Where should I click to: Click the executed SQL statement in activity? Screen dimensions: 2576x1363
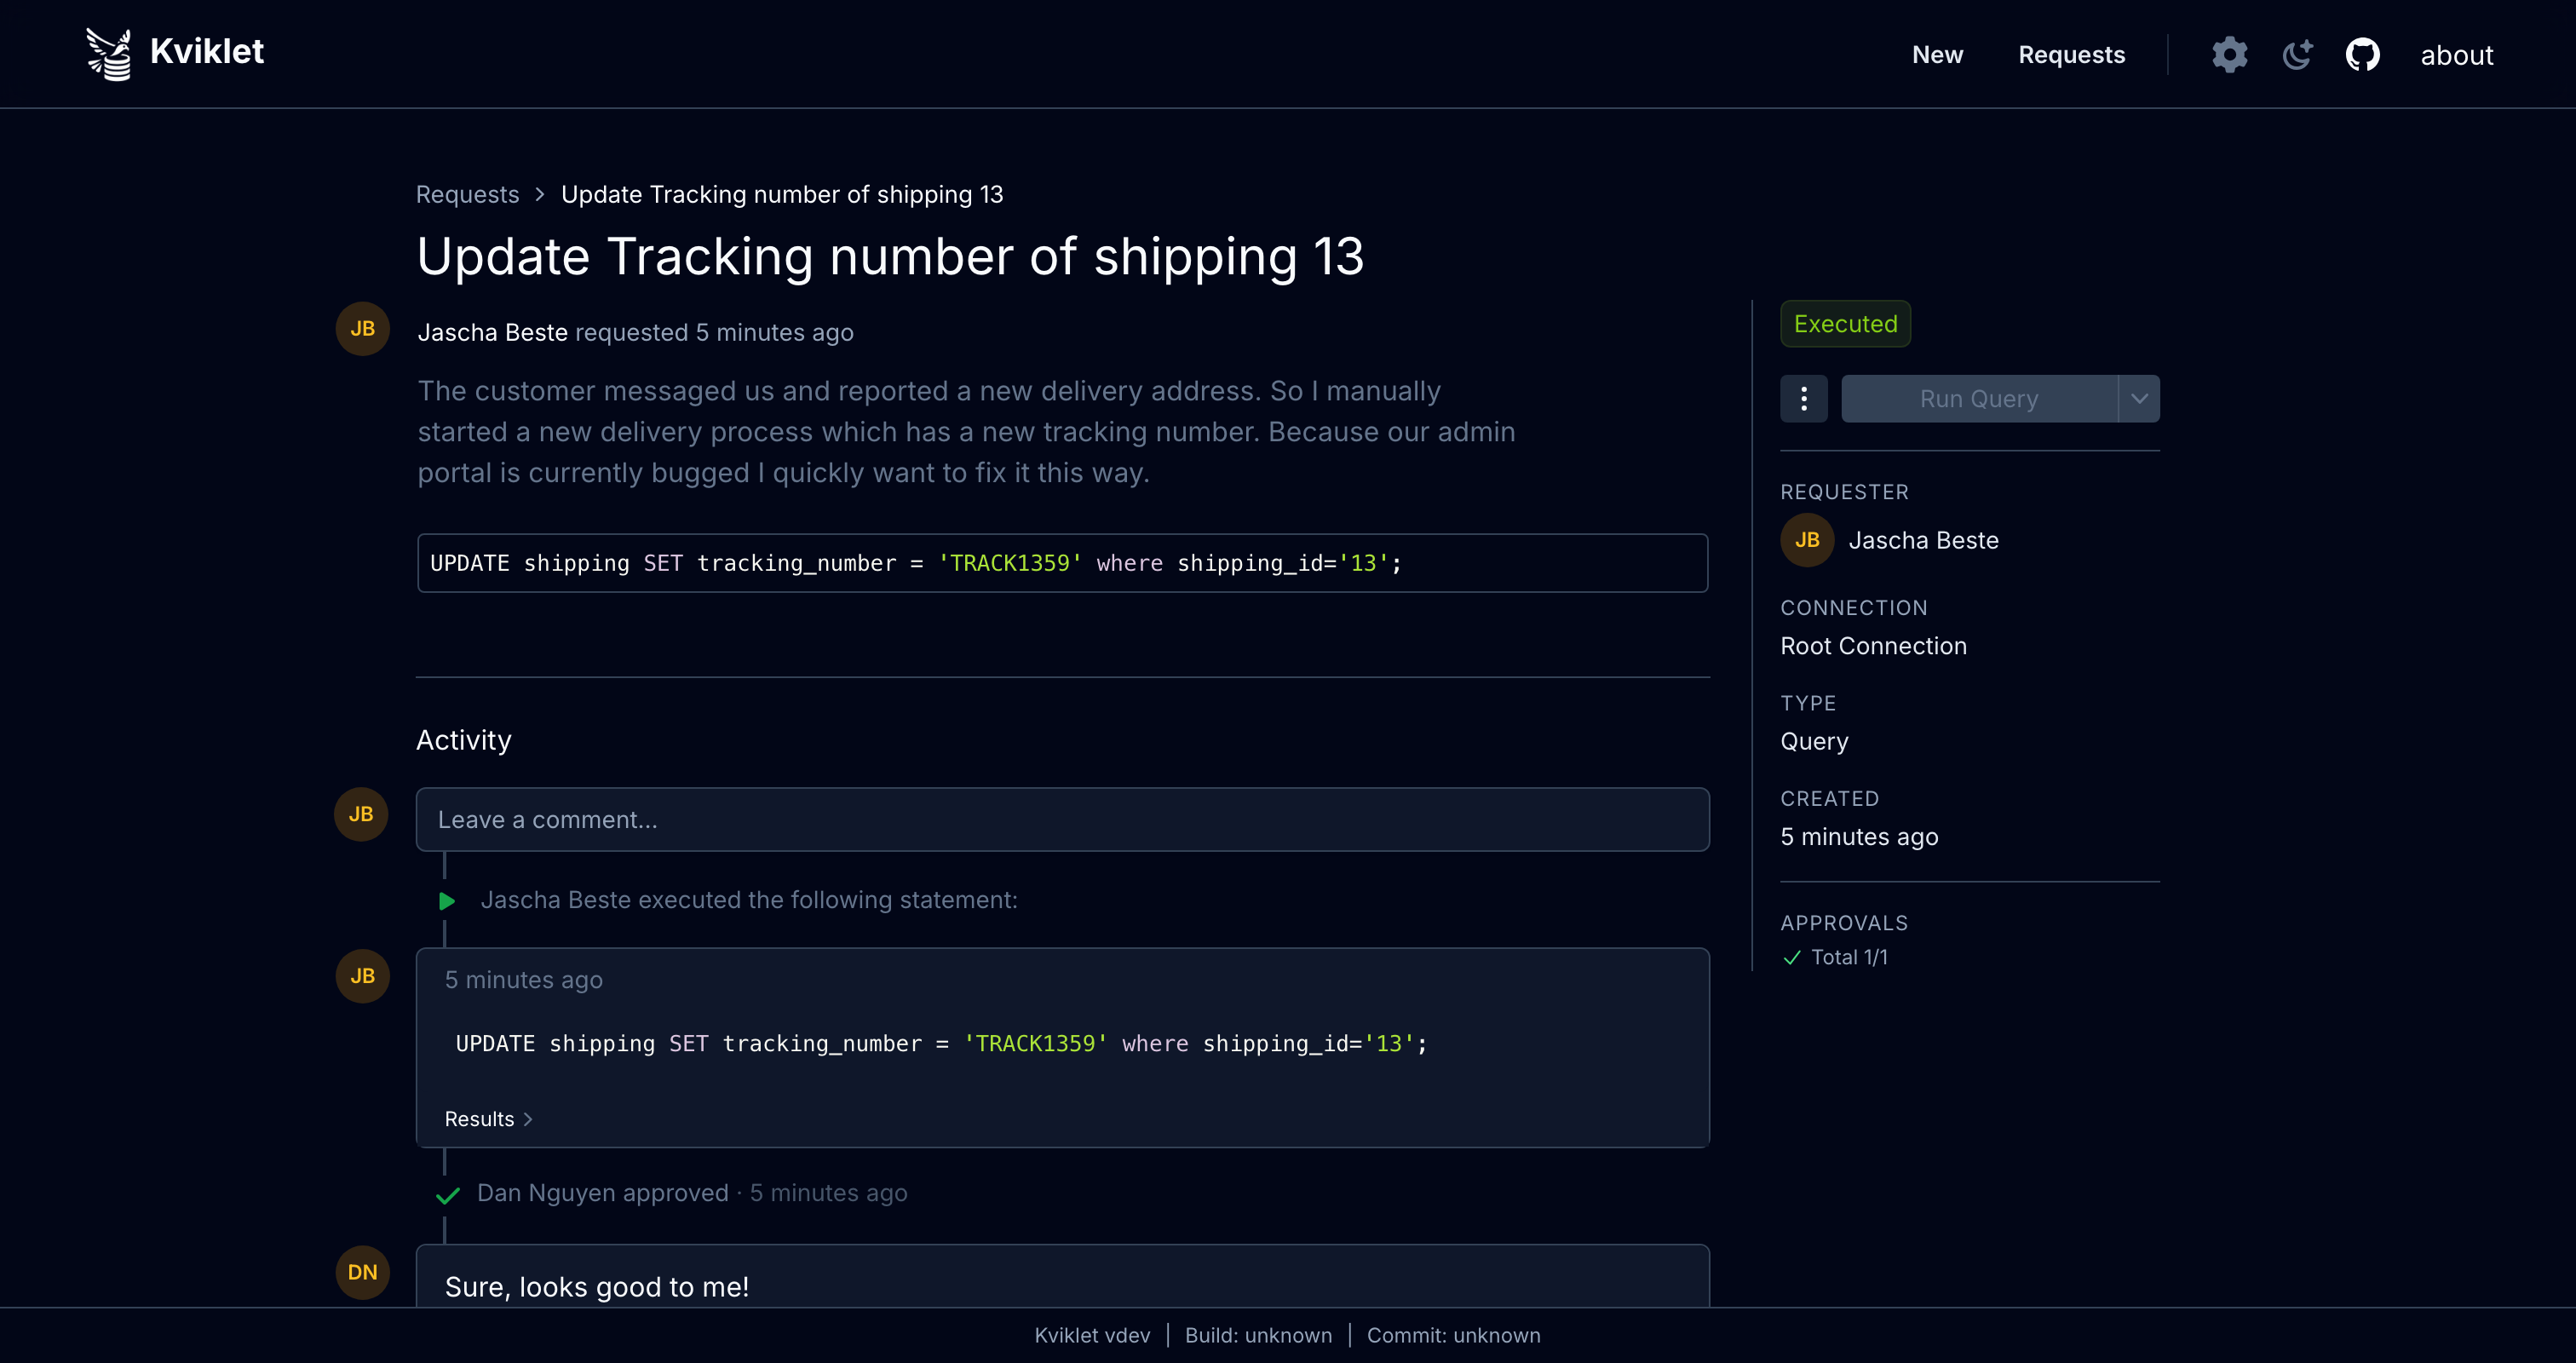[x=941, y=1043]
